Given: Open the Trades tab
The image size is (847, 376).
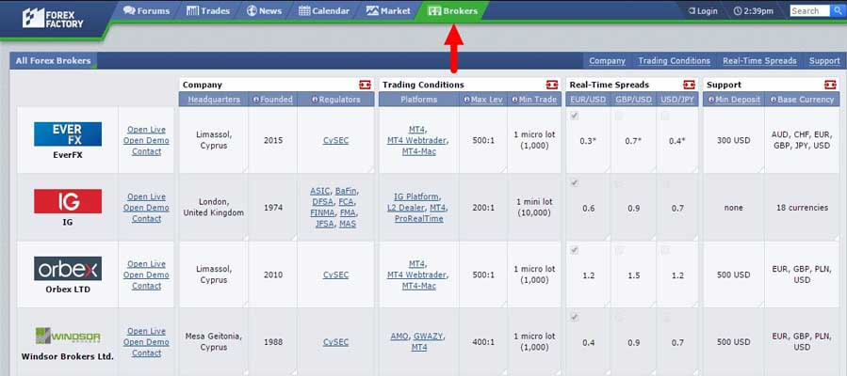Looking at the screenshot, I should coord(208,10).
